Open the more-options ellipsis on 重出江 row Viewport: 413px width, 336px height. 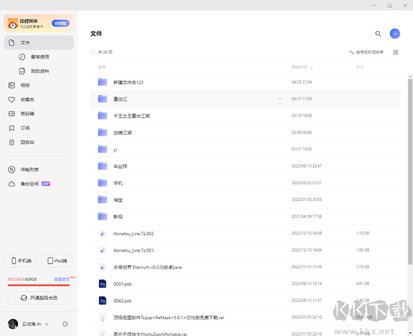click(x=279, y=98)
